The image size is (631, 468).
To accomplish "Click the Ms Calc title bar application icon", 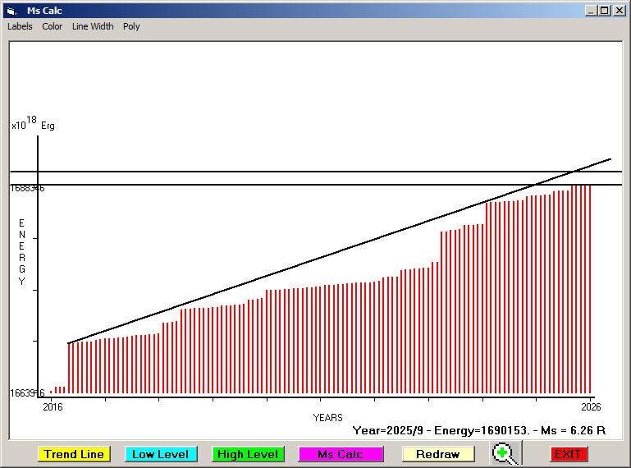I will [11, 11].
